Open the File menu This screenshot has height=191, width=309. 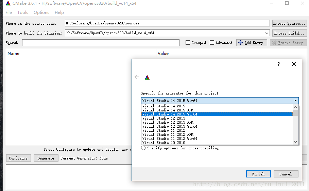tap(9, 13)
